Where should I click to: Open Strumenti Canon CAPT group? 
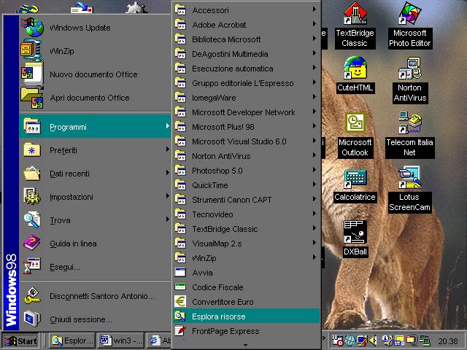[246, 200]
